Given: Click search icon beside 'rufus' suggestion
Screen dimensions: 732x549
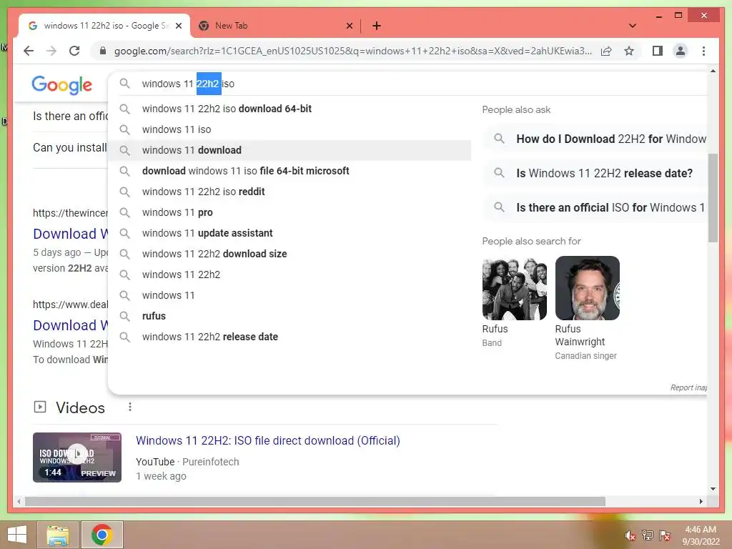Looking at the screenshot, I should tap(124, 316).
